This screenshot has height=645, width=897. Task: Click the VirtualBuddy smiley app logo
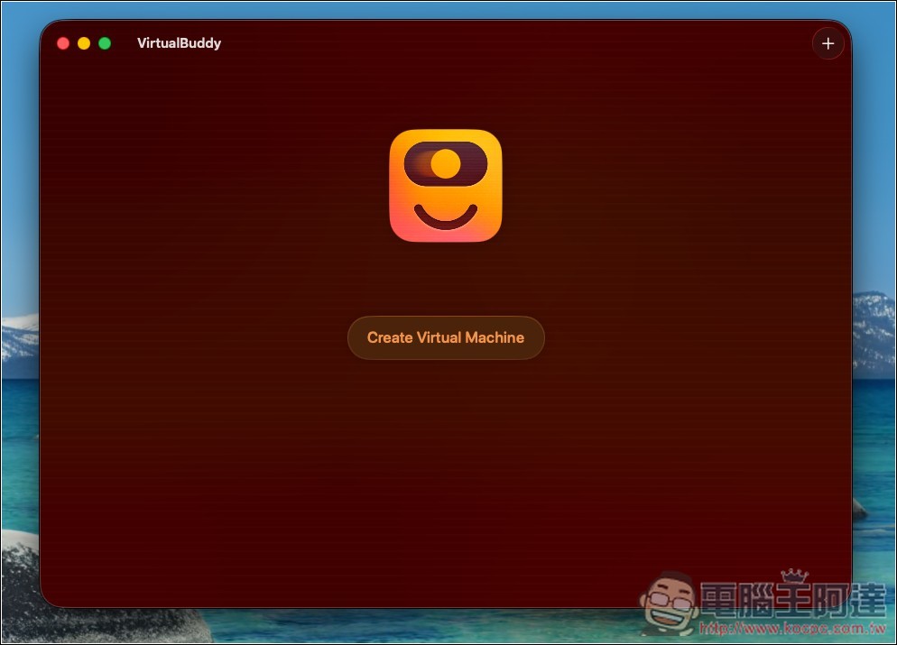click(x=446, y=185)
